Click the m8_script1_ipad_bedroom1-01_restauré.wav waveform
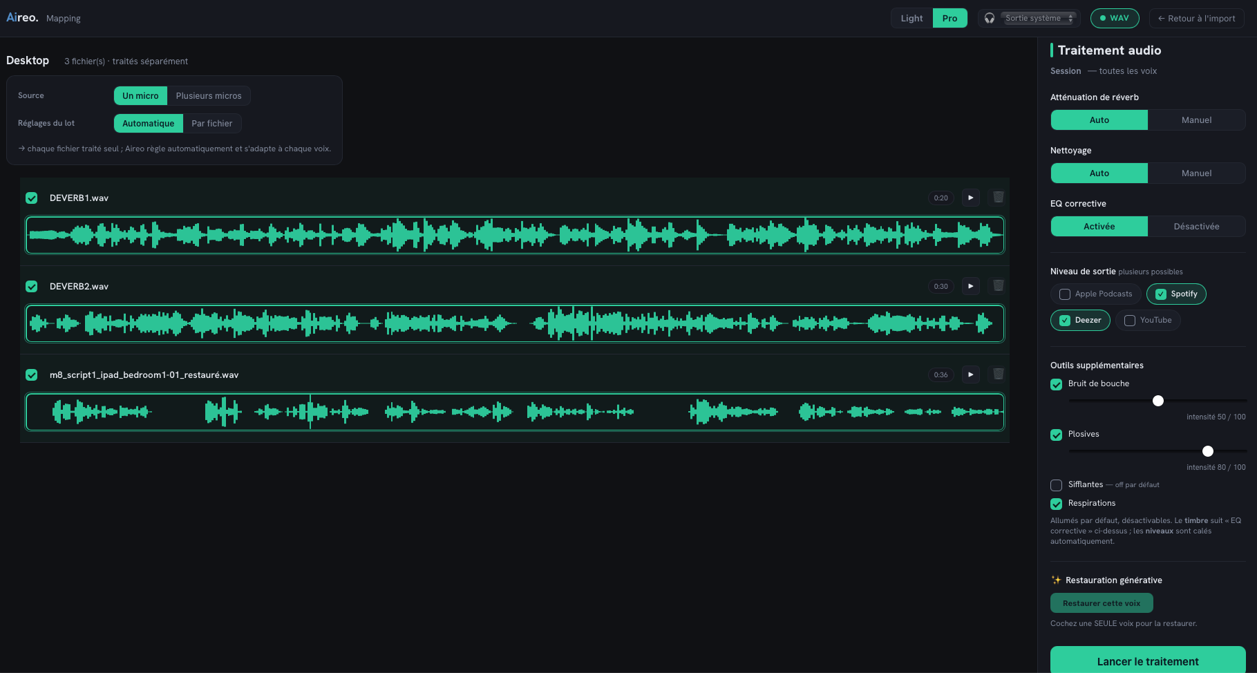The image size is (1257, 673). point(515,412)
